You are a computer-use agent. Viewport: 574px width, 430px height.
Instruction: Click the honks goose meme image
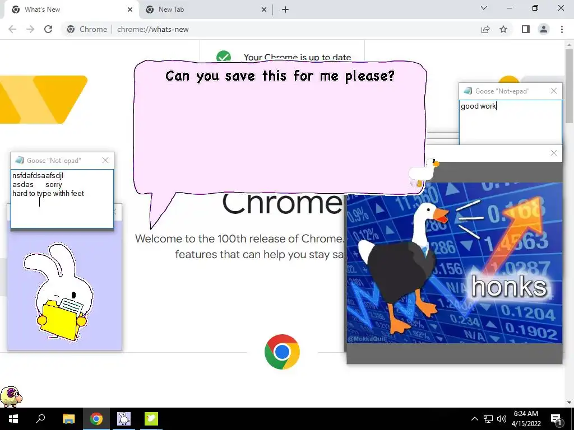(x=454, y=263)
